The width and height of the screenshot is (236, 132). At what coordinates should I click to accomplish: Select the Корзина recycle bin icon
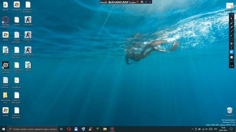pyautogui.click(x=230, y=111)
